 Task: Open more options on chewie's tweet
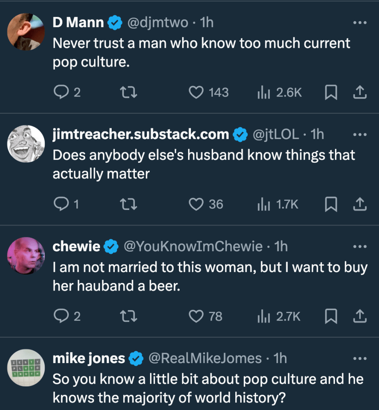coord(360,246)
